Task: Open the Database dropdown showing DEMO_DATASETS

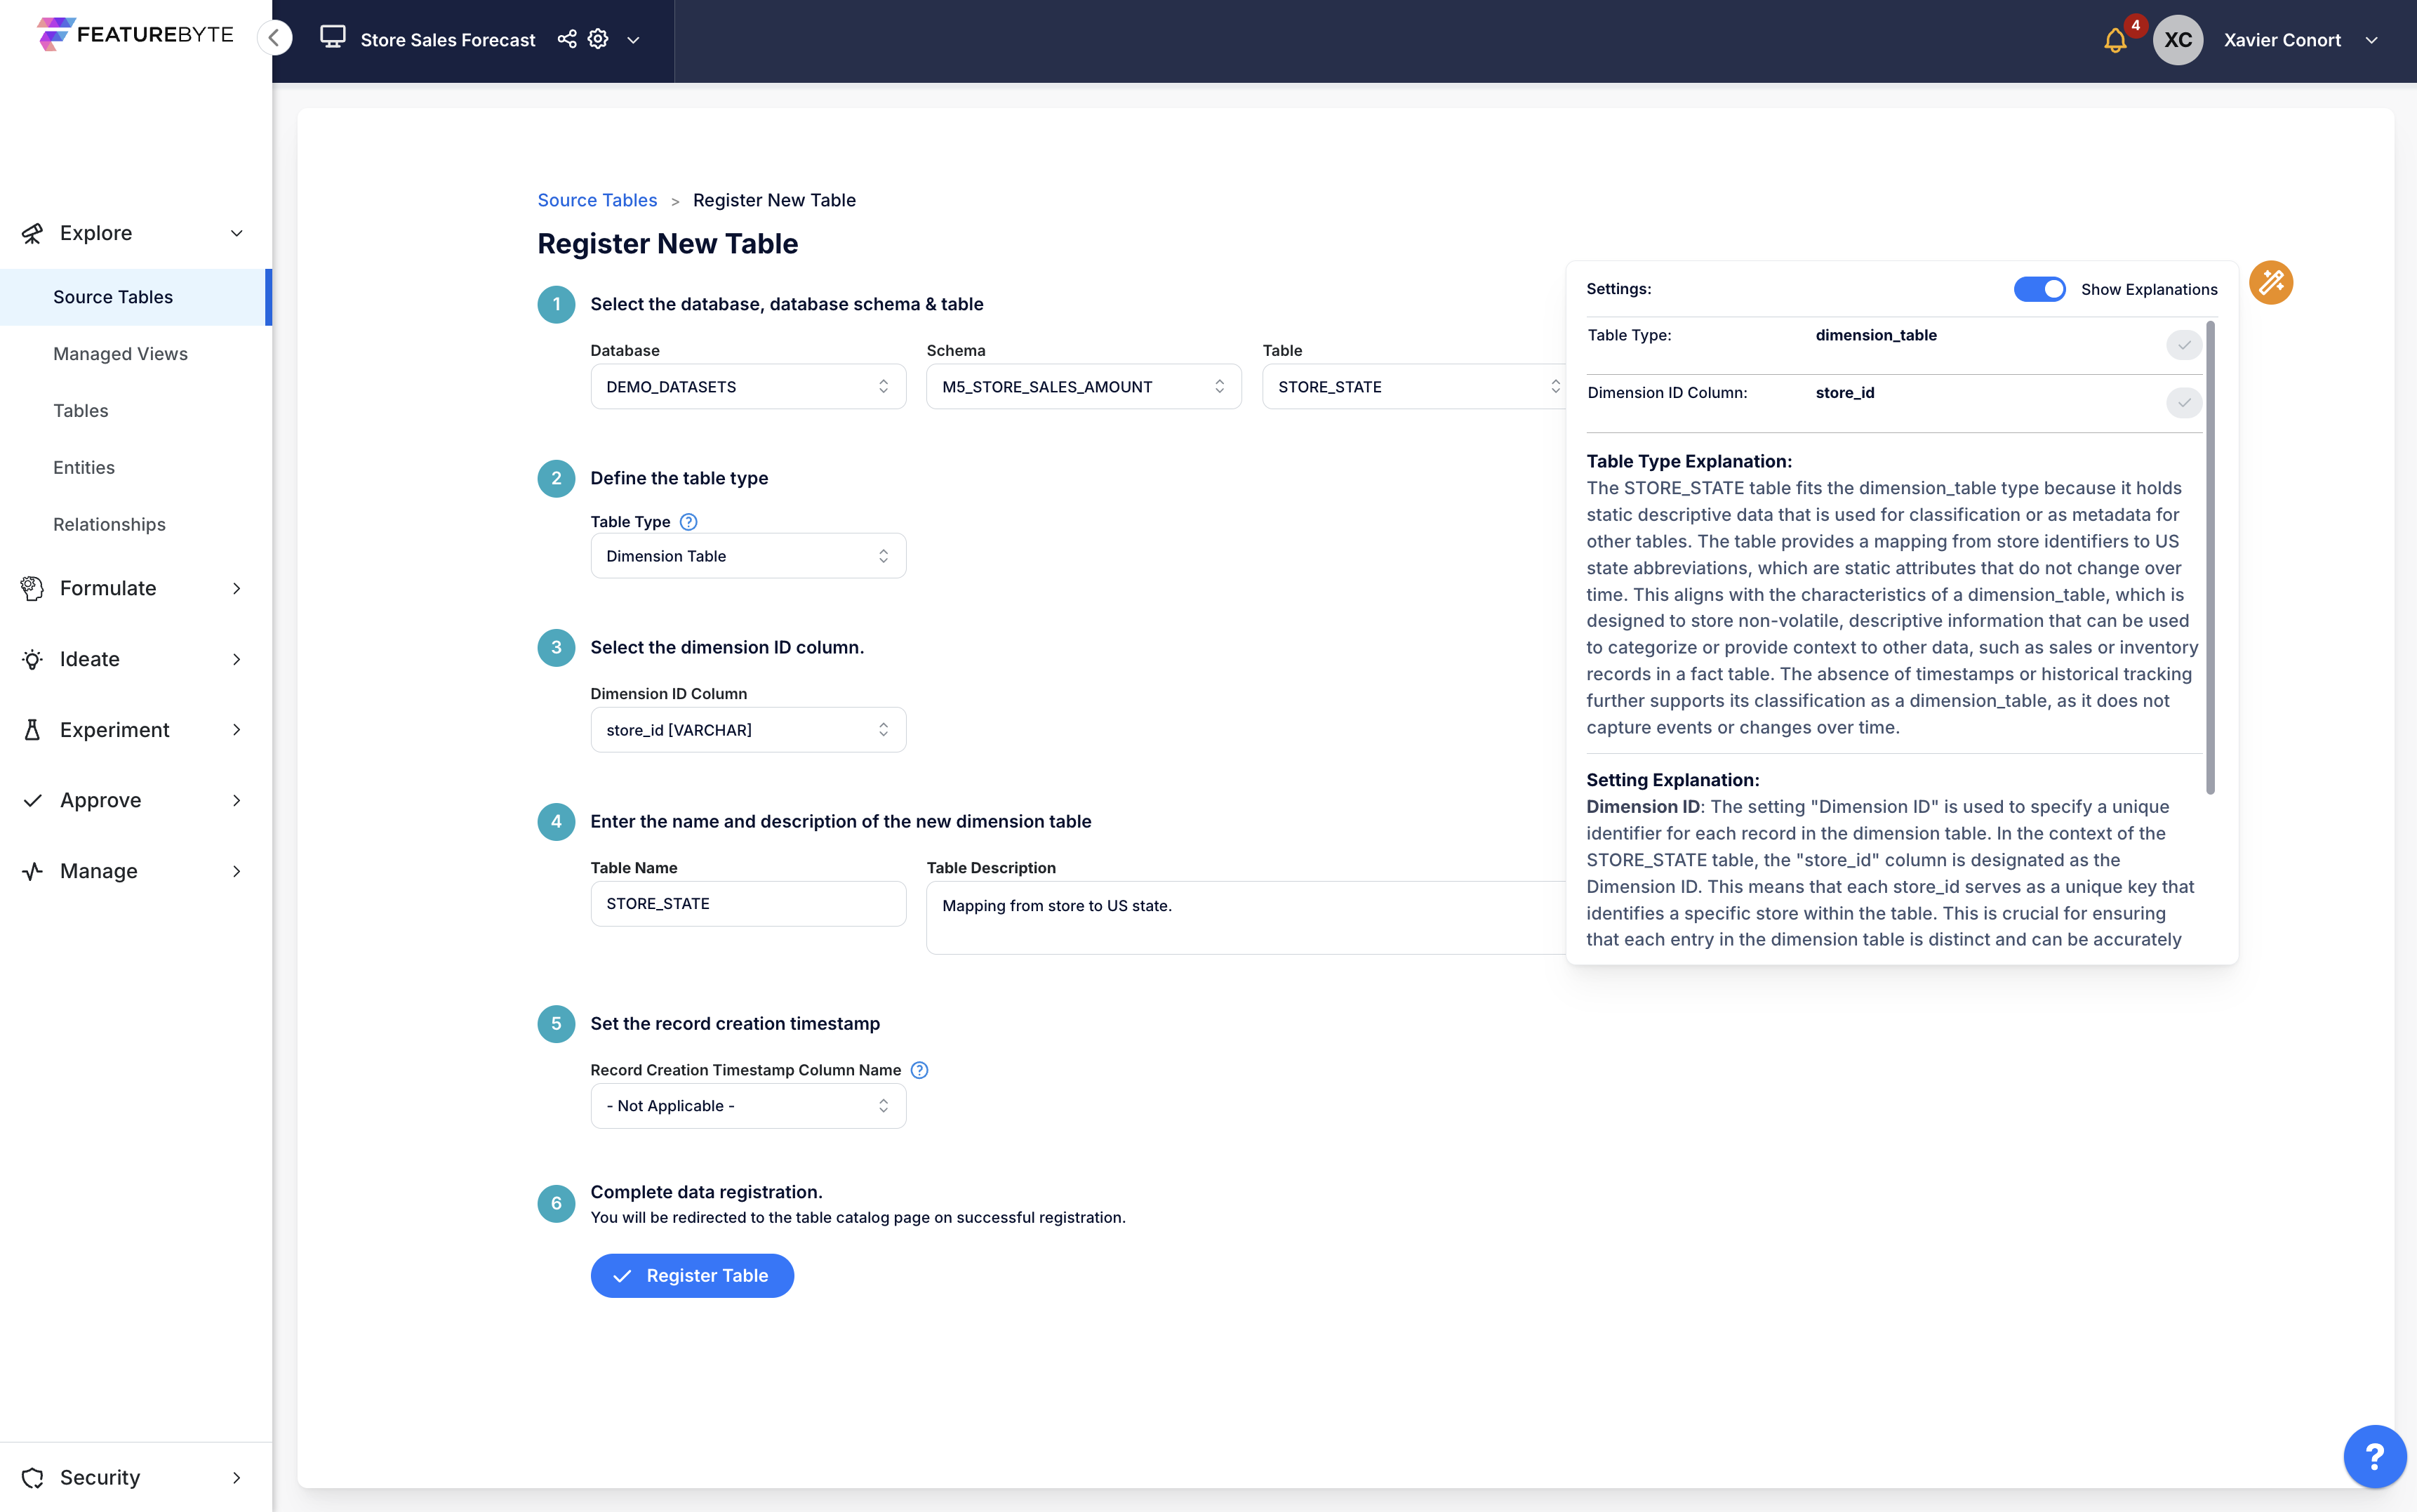Action: (747, 387)
